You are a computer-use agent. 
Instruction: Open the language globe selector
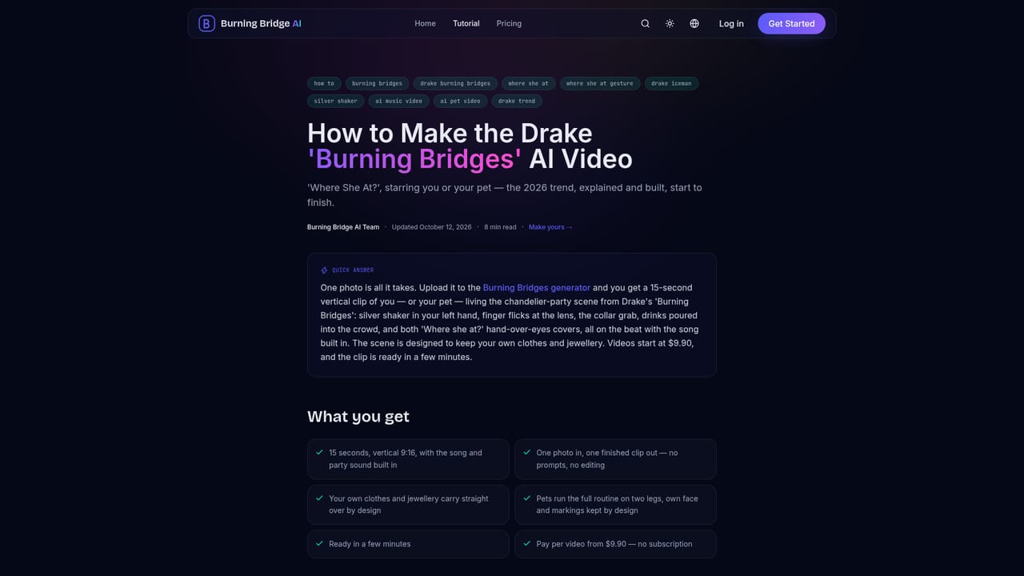[694, 23]
